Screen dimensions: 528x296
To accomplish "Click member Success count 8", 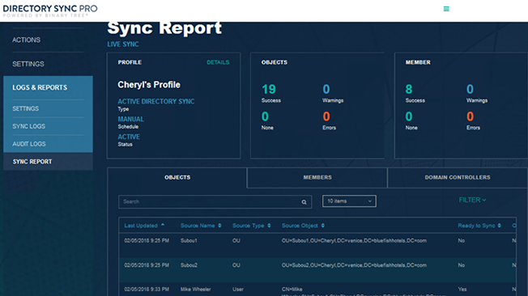I will coord(409,90).
